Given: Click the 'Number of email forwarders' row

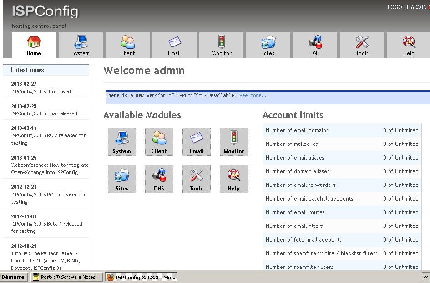Looking at the screenshot, I should pos(342,185).
